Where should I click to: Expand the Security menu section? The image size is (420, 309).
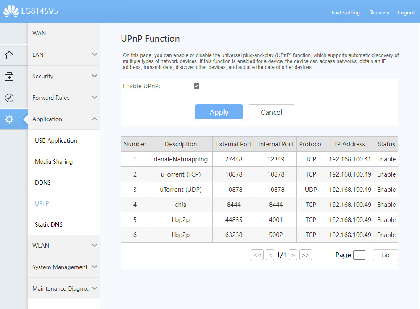click(63, 76)
